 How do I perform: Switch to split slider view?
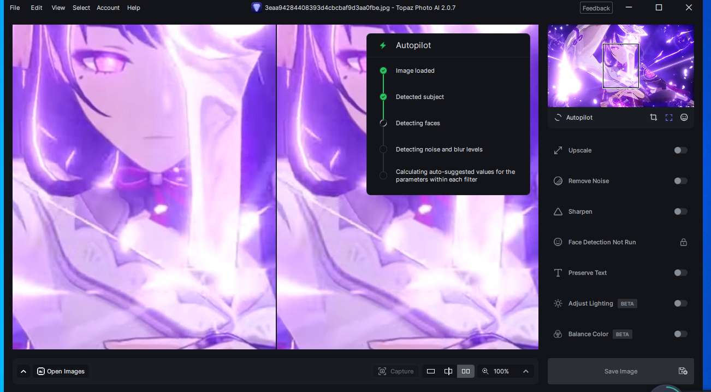pyautogui.click(x=448, y=371)
